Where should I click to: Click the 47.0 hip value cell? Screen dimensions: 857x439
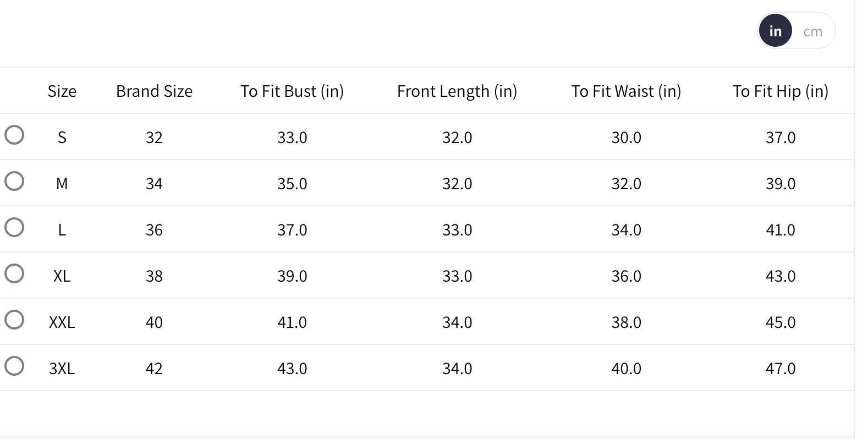781,368
